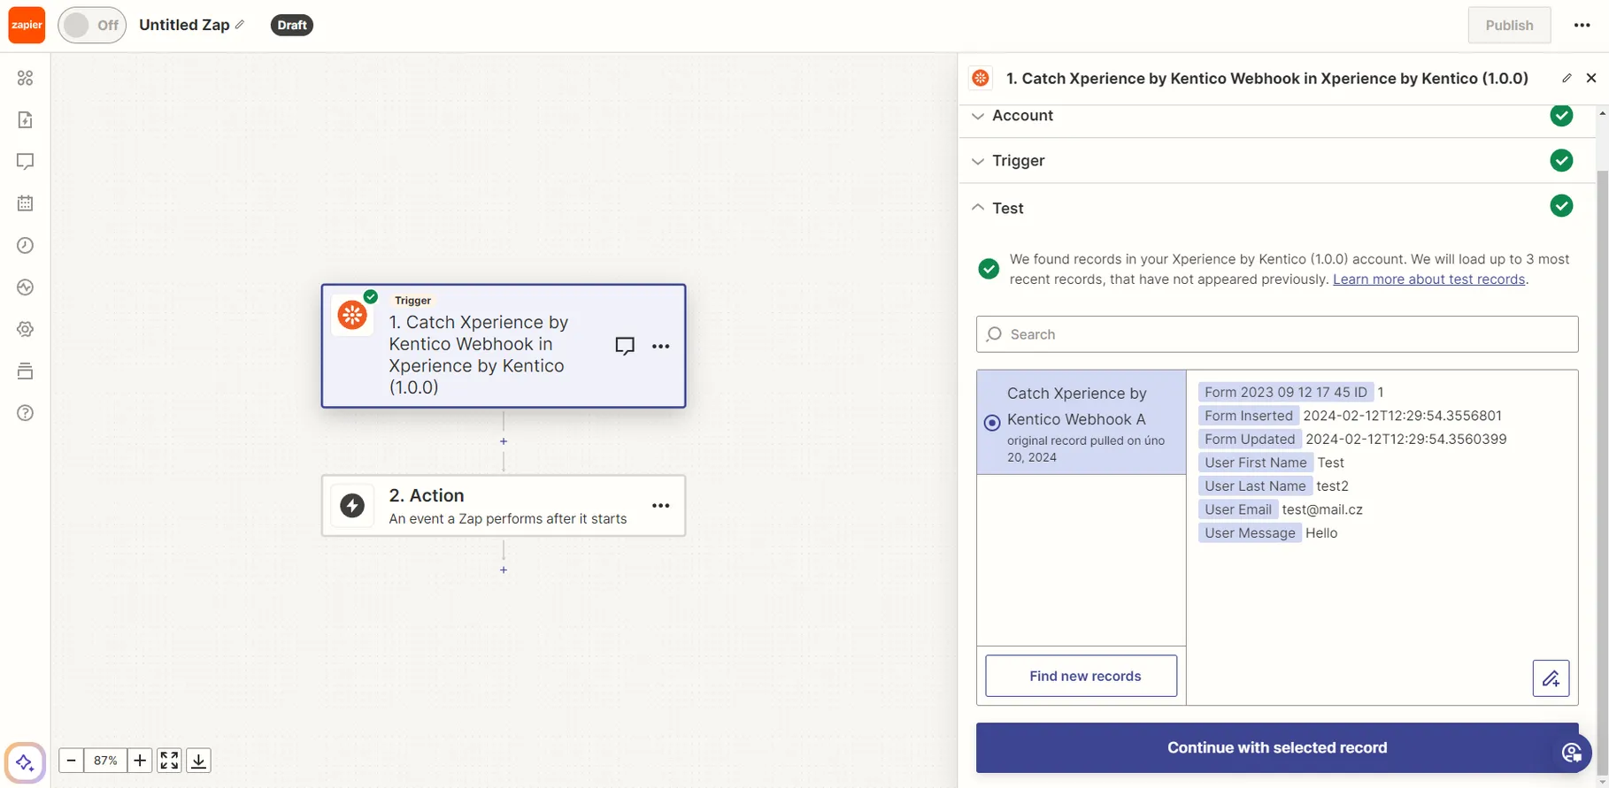Click Find new records button
This screenshot has width=1609, height=788.
click(x=1082, y=676)
